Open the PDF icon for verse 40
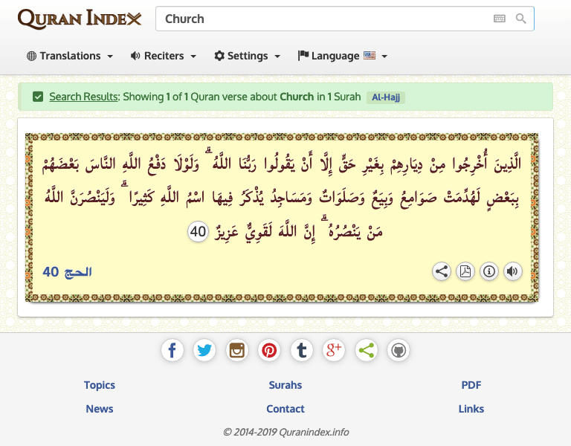 coord(465,271)
